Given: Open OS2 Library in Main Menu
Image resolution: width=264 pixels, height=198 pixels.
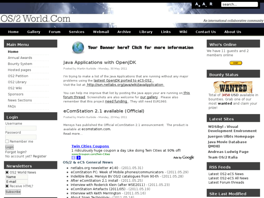Looking at the screenshot, I should coord(17,82).
